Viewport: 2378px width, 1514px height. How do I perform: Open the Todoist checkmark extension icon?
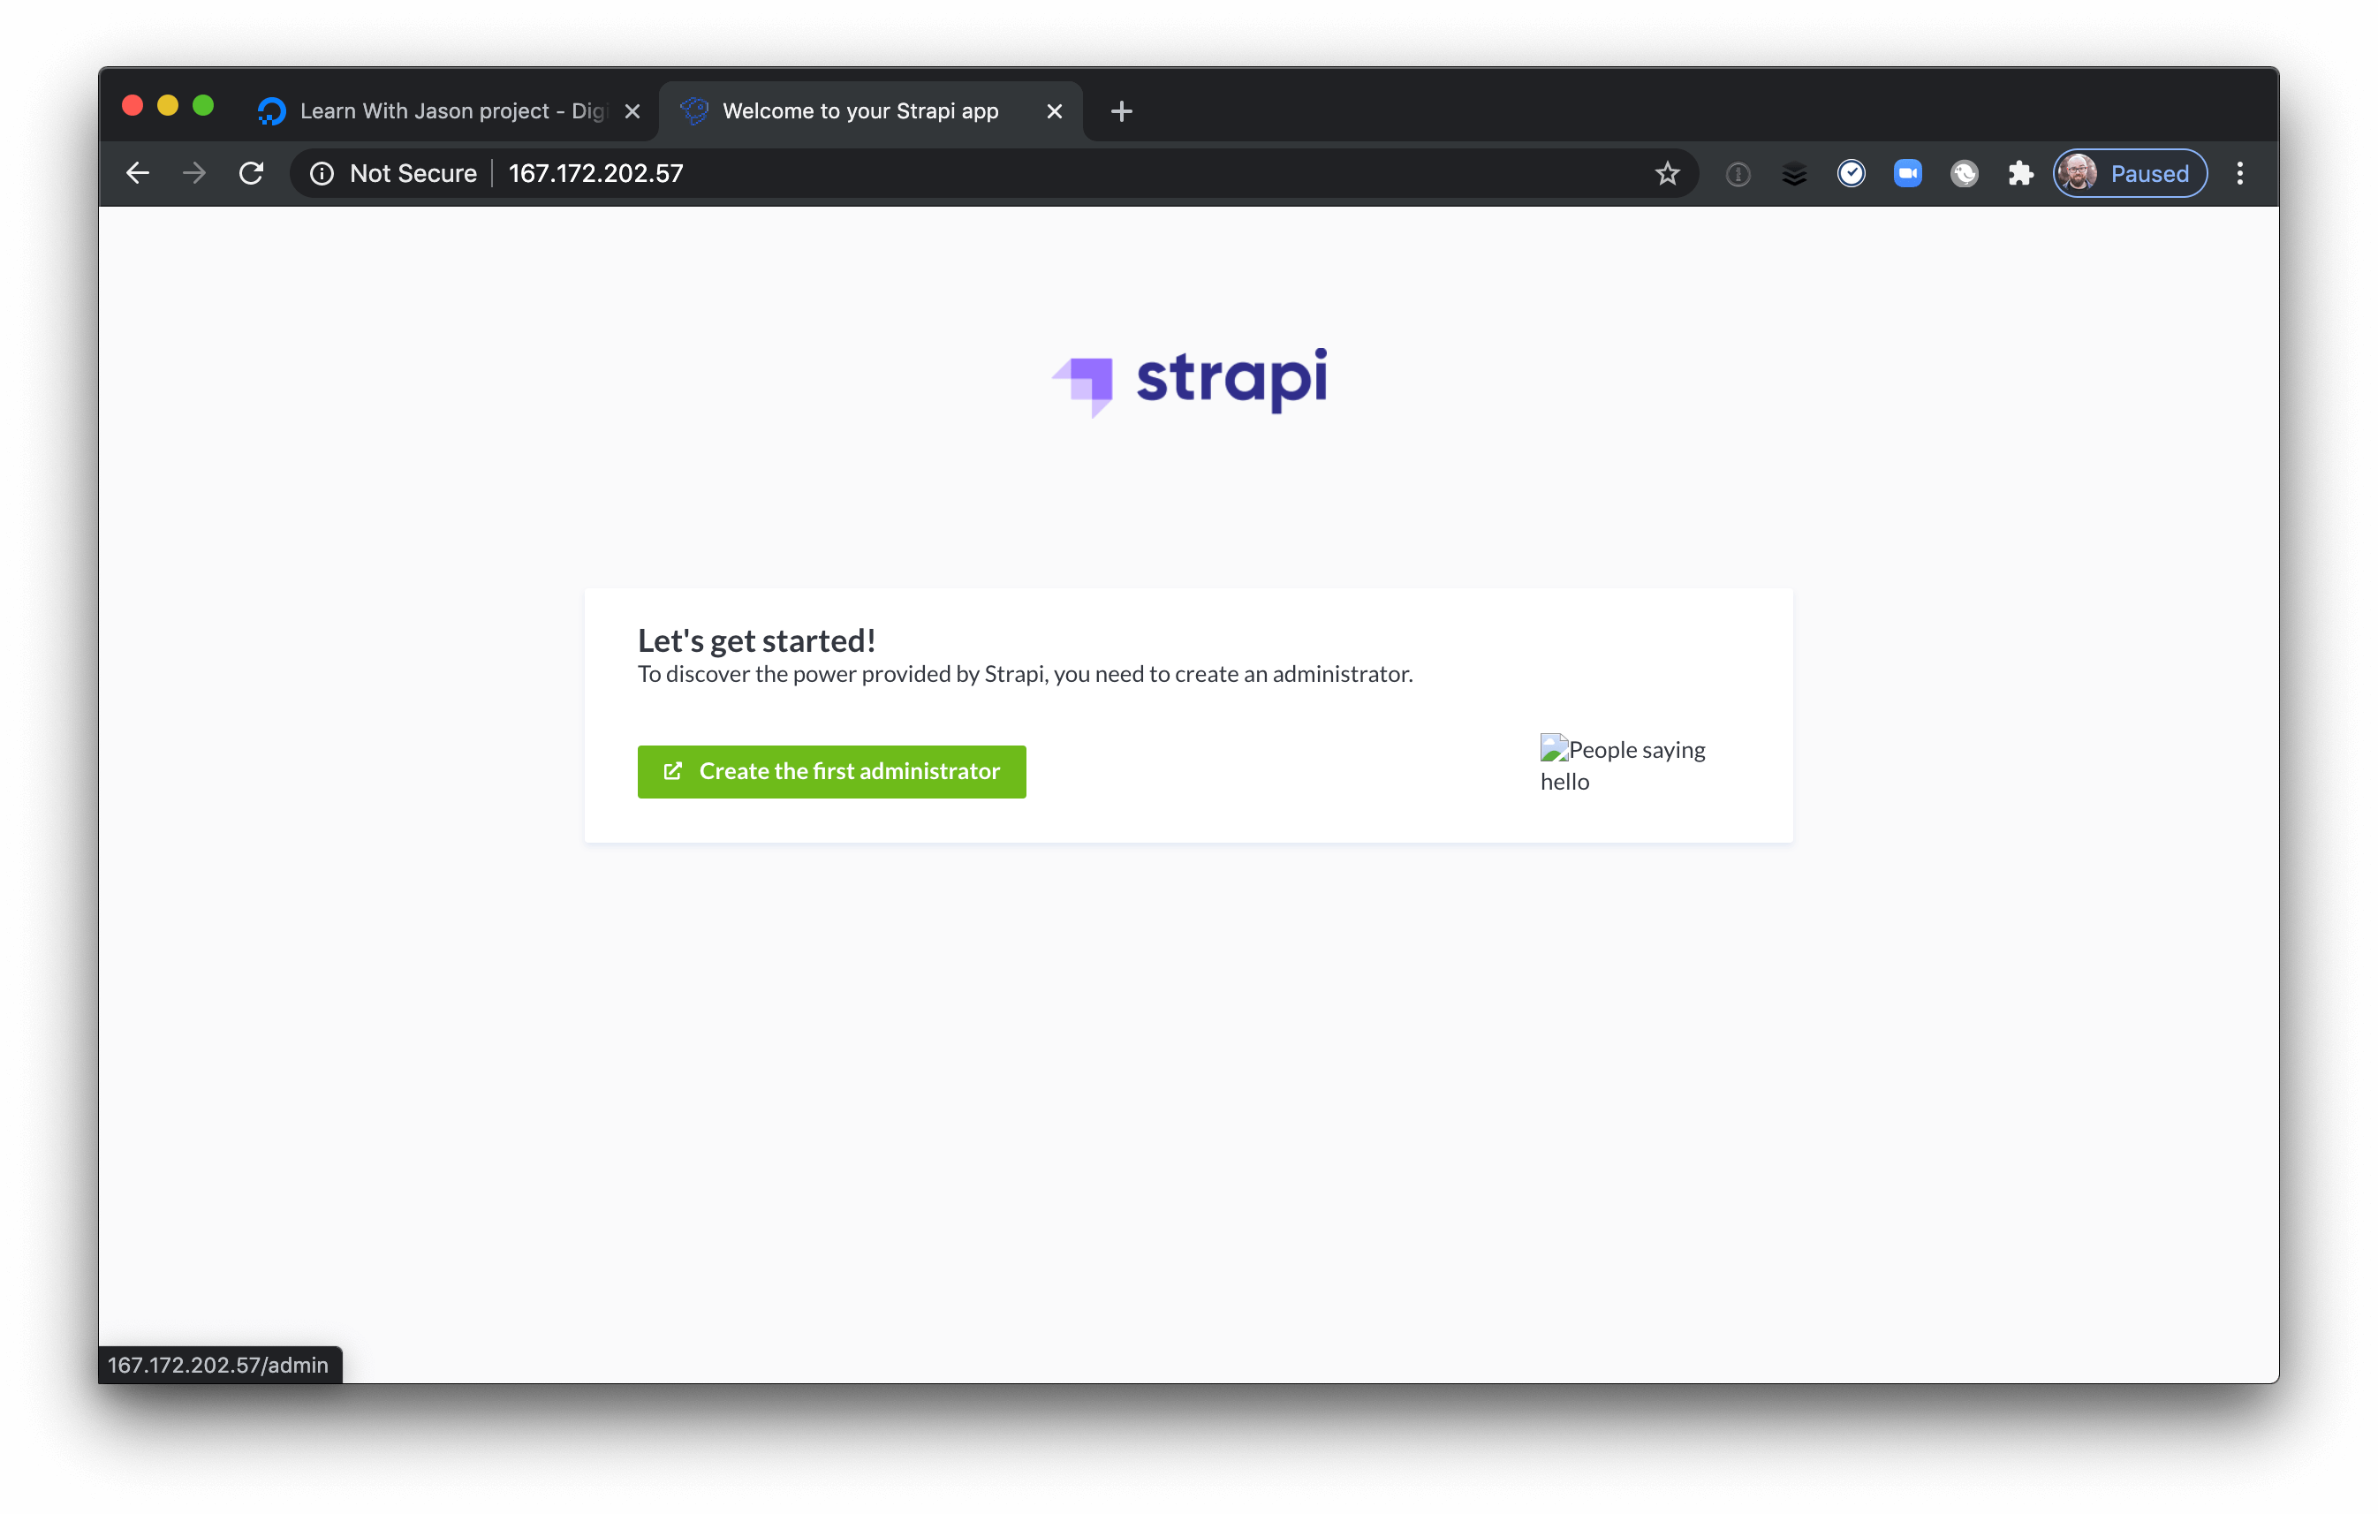pyautogui.click(x=1851, y=173)
